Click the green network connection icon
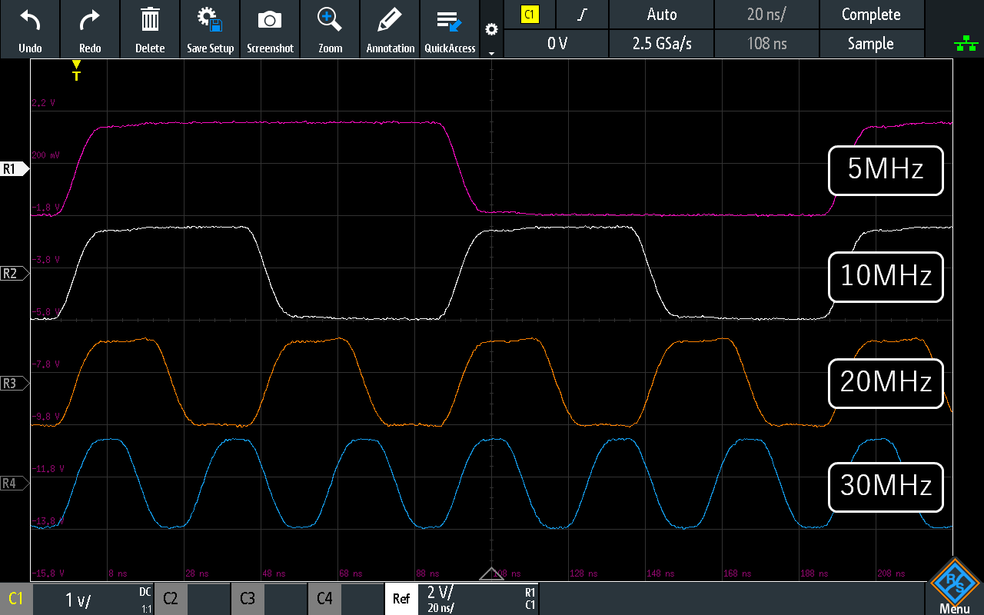 point(966,45)
